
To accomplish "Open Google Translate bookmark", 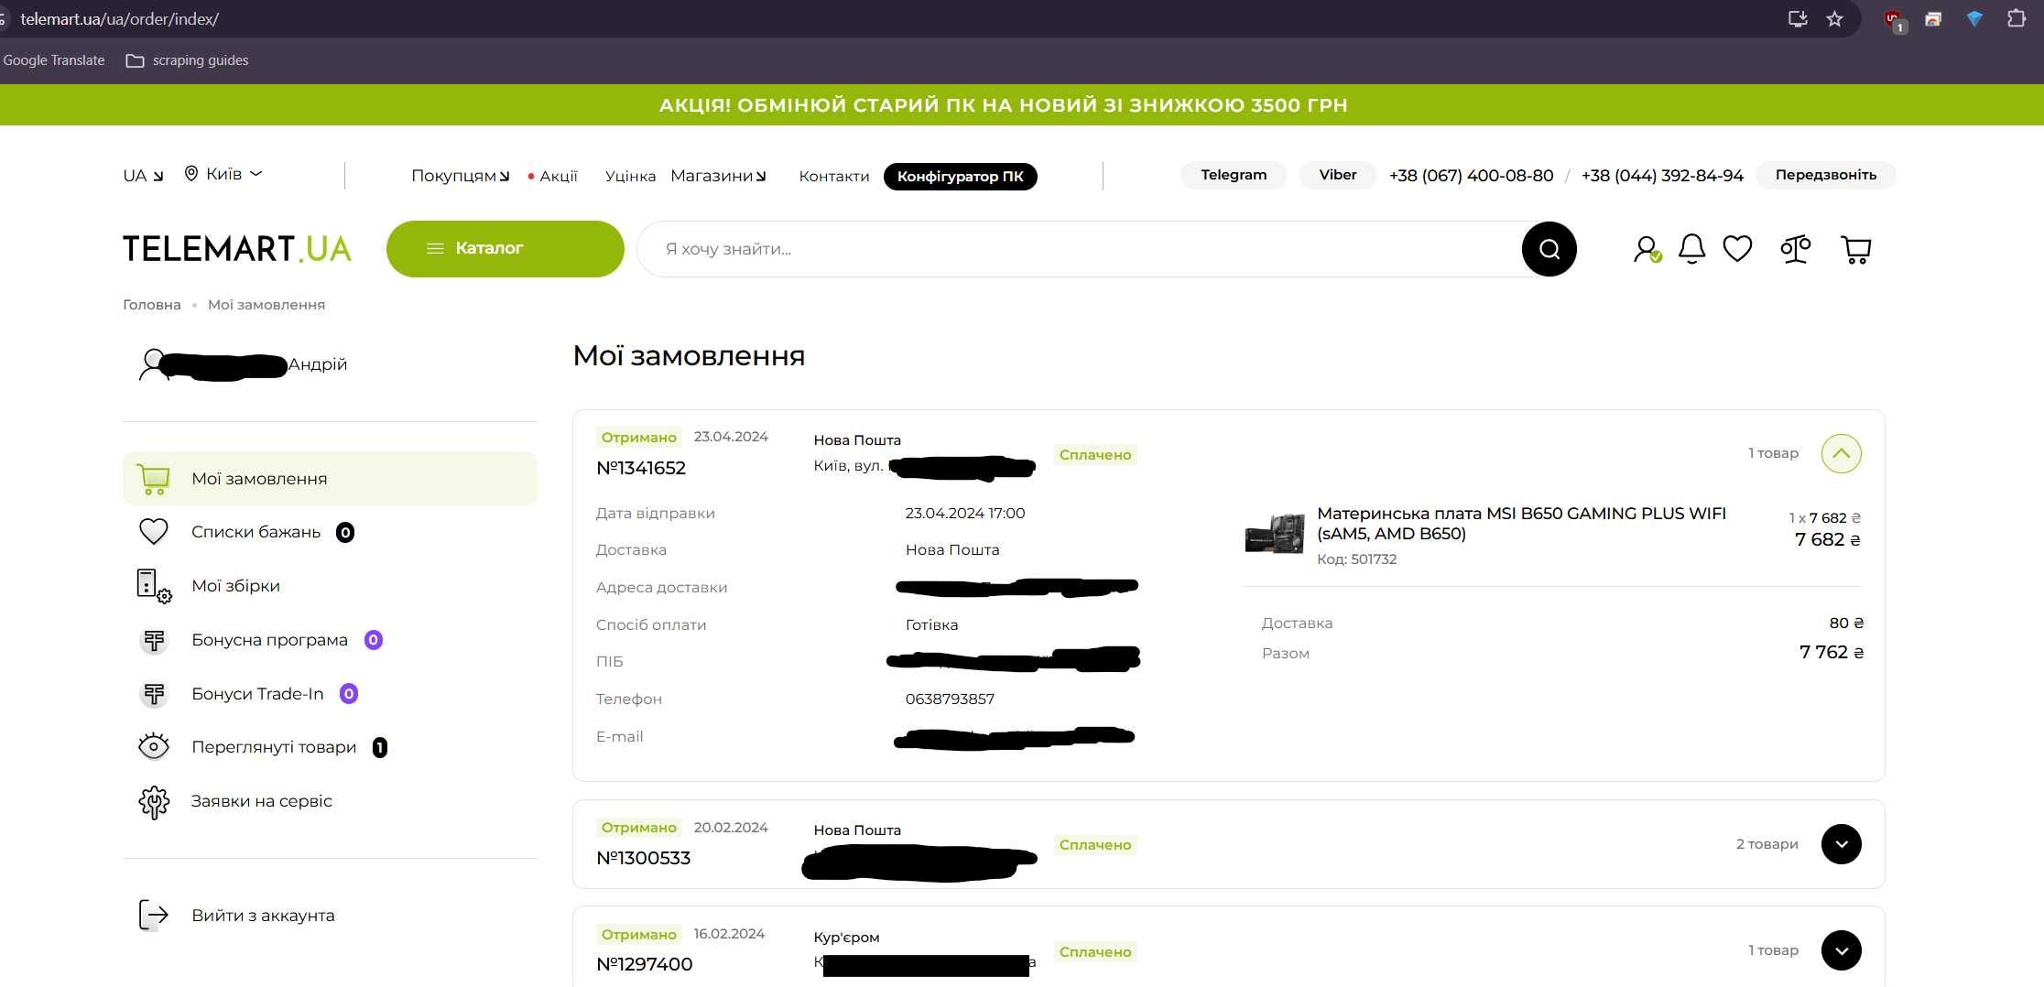I will pyautogui.click(x=53, y=60).
